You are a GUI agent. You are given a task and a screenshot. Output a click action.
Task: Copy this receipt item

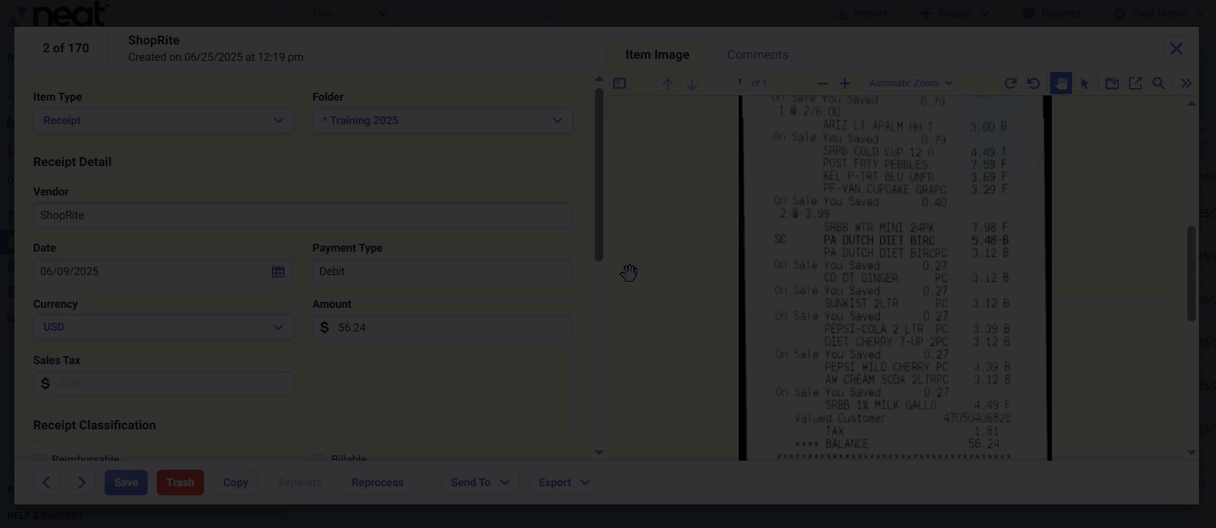(x=235, y=482)
